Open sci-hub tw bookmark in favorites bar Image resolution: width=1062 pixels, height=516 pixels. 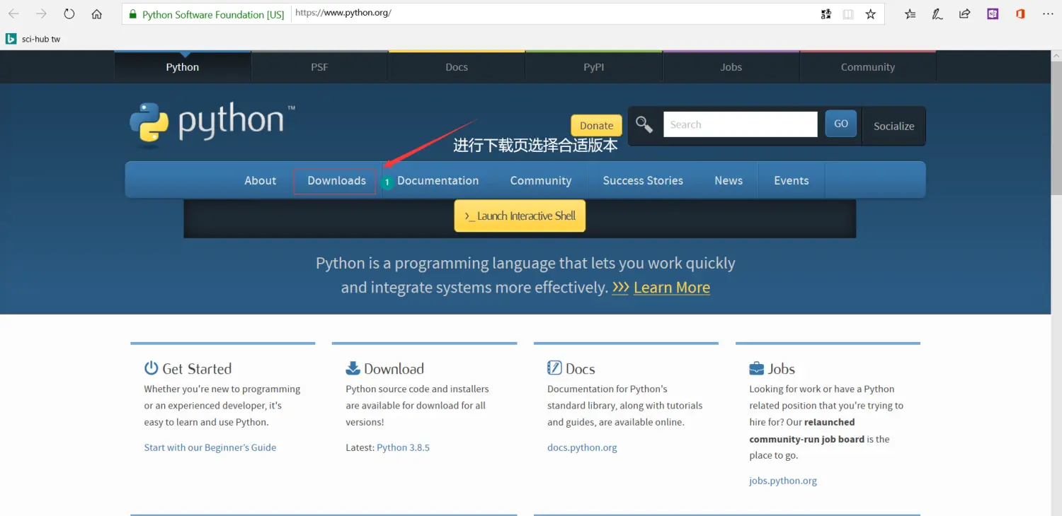coord(33,39)
